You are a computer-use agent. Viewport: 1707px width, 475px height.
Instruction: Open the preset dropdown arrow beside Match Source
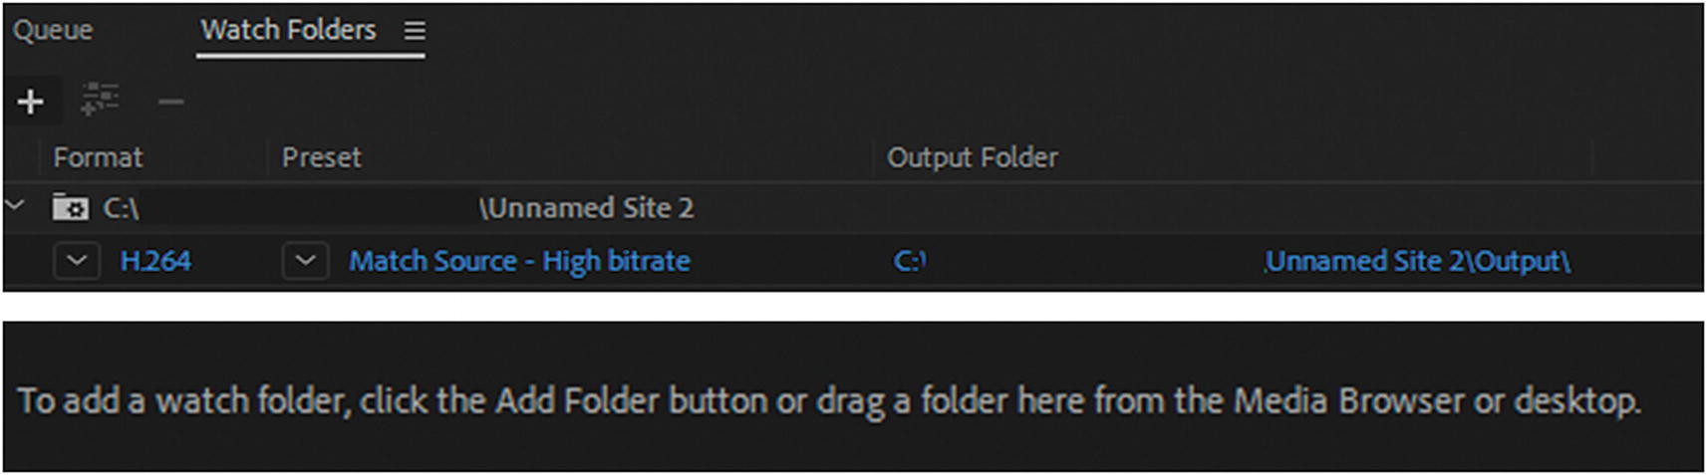(x=306, y=261)
